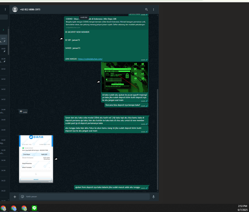
Task: Focus the Ketik pesan message field
Action: pyautogui.click(x=84, y=197)
